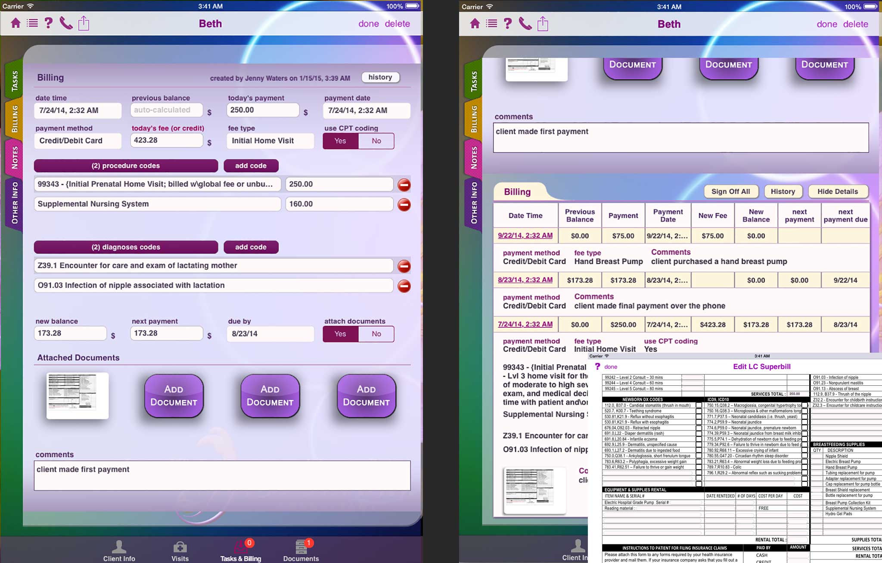Tap done in Edit LC Superbill
The width and height of the screenshot is (882, 563).
click(x=611, y=367)
